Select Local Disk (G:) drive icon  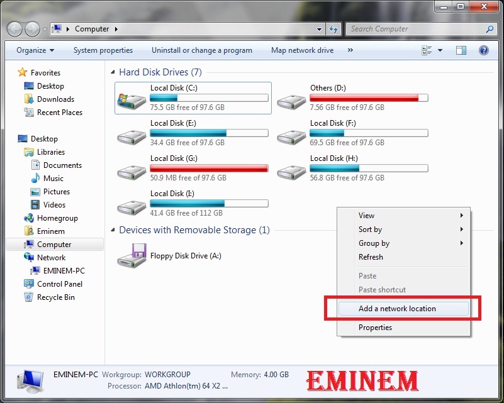click(132, 172)
